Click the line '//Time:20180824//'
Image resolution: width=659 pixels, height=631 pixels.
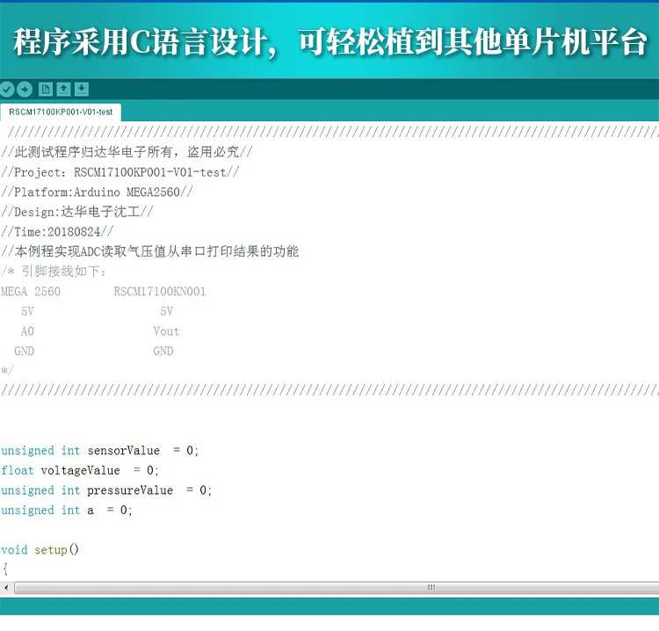57,232
